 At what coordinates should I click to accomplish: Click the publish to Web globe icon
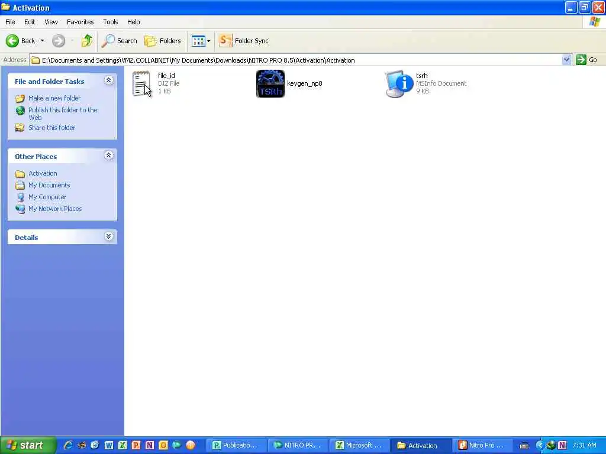point(20,111)
